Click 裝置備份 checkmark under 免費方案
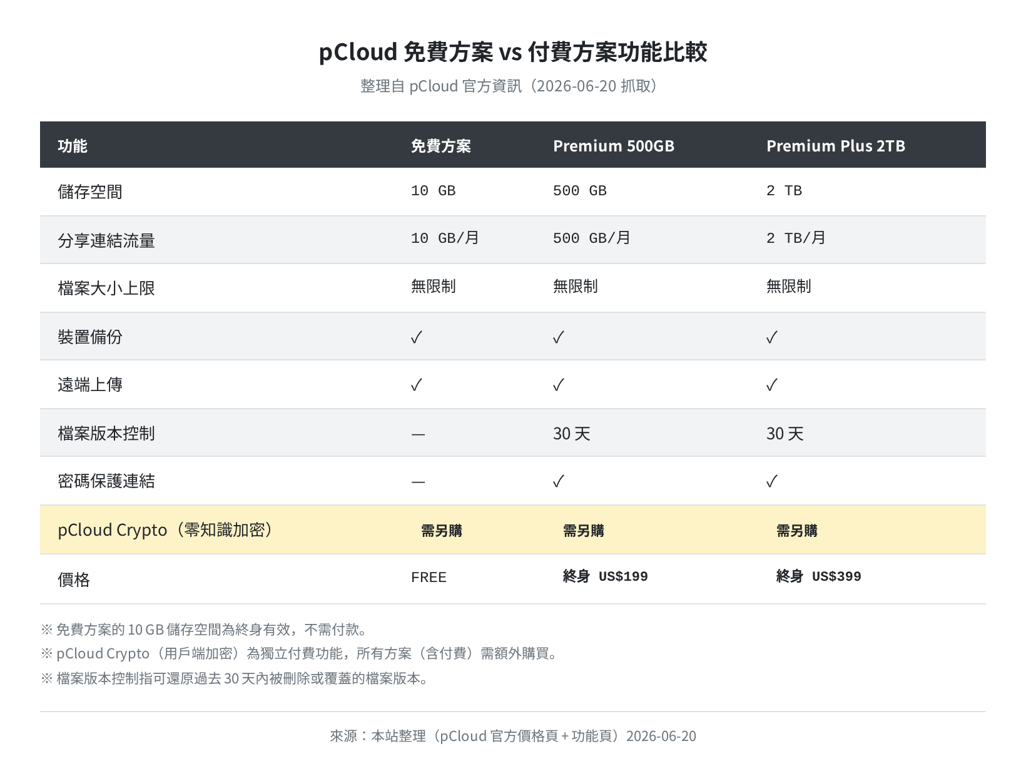 click(x=417, y=337)
